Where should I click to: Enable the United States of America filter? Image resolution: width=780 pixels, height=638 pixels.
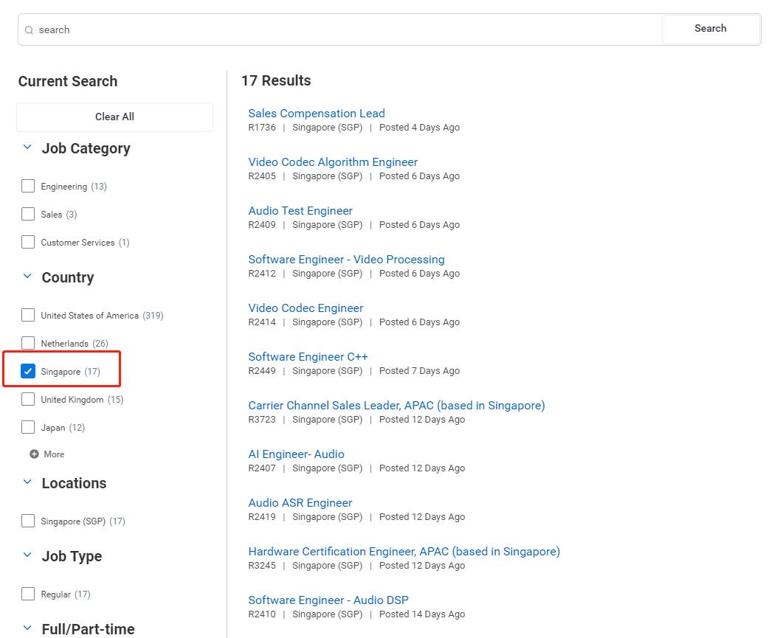pyautogui.click(x=28, y=315)
